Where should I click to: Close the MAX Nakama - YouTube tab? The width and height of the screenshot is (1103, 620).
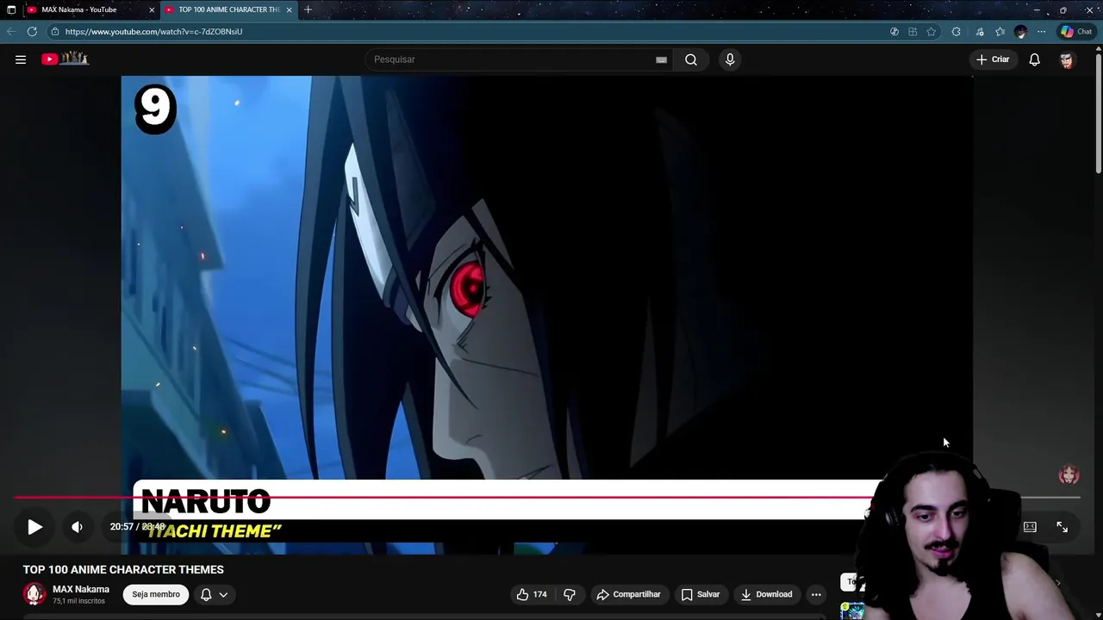click(152, 9)
